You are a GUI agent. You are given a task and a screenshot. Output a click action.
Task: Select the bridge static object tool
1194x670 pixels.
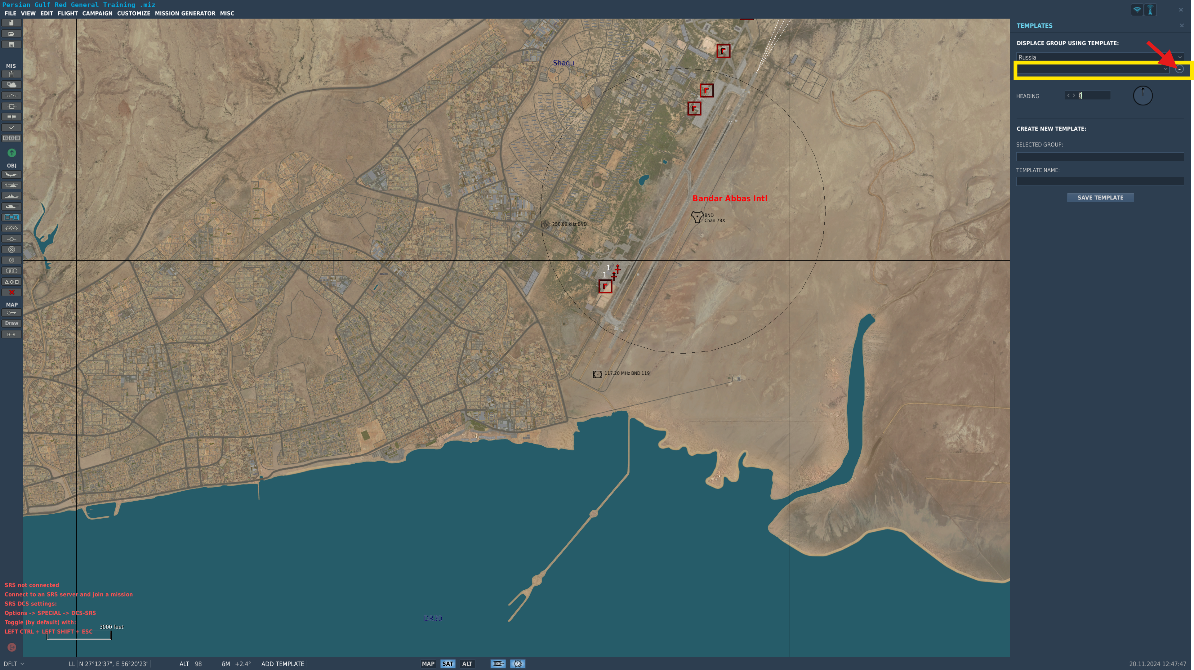11,228
